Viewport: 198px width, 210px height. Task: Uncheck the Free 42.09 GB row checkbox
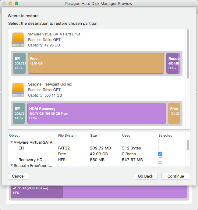160,154
